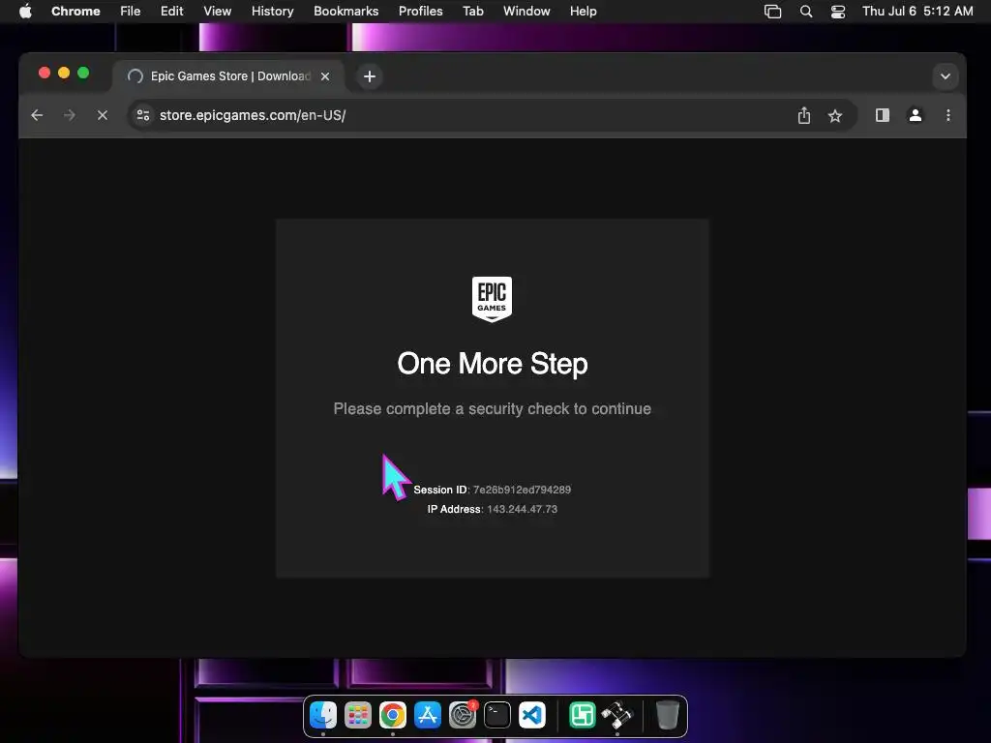Open Chrome's three-dot menu
This screenshot has height=743, width=991.
click(x=948, y=115)
